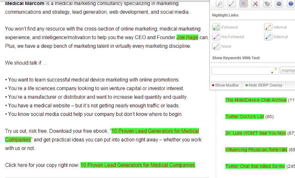Click the red cog icon in toolbar
Image resolution: width=295 pixels, height=178 pixels.
(279, 4)
